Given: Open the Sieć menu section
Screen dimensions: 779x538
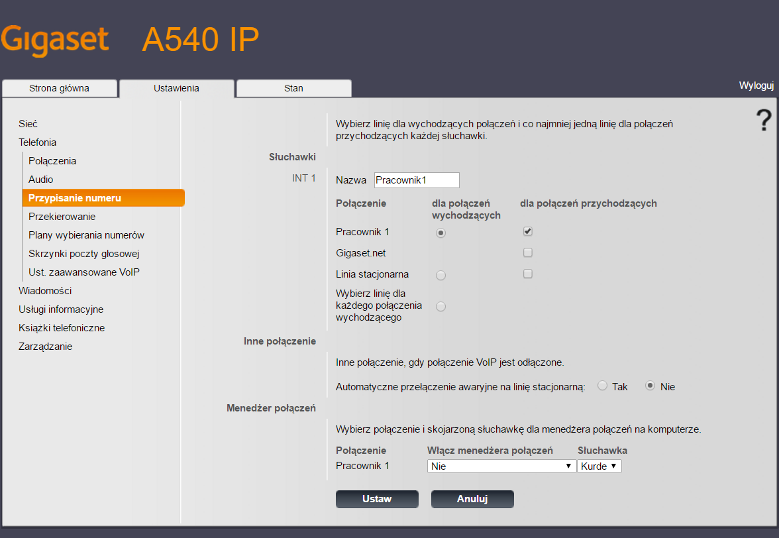Looking at the screenshot, I should point(28,124).
